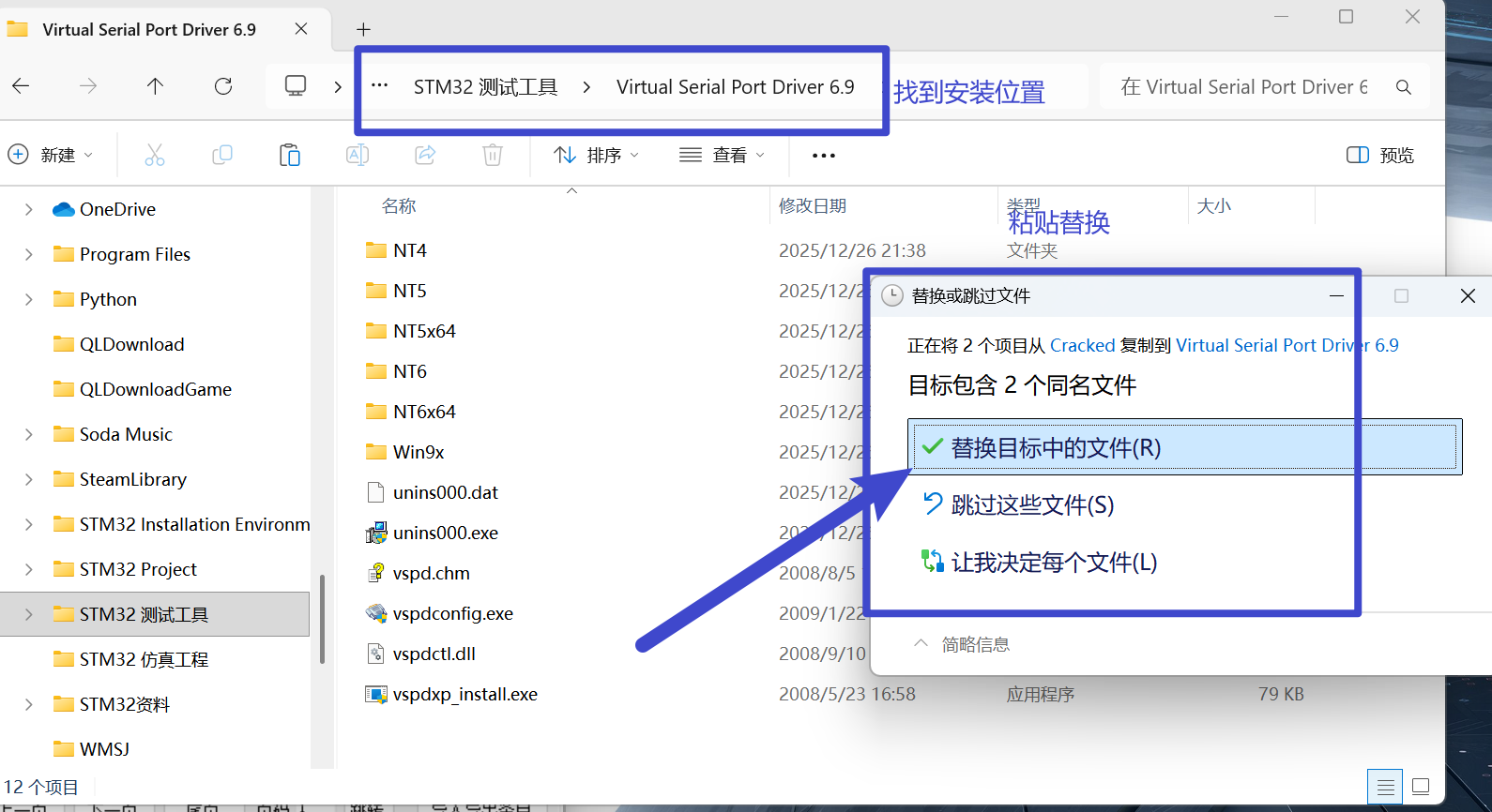Select the unins000.exe file
1492x812 pixels.
[x=446, y=533]
